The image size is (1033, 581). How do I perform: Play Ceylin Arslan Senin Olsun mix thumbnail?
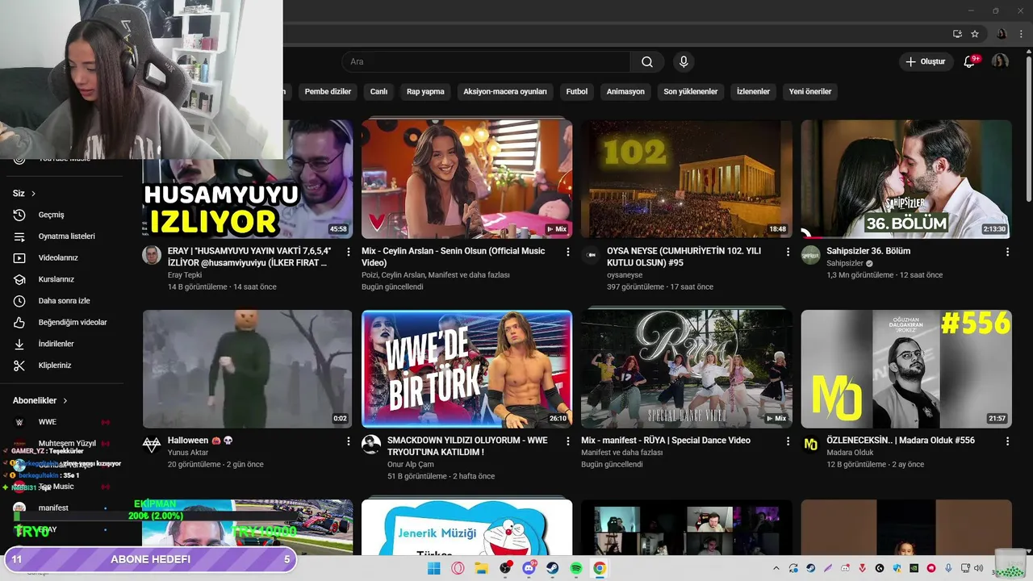tap(466, 179)
